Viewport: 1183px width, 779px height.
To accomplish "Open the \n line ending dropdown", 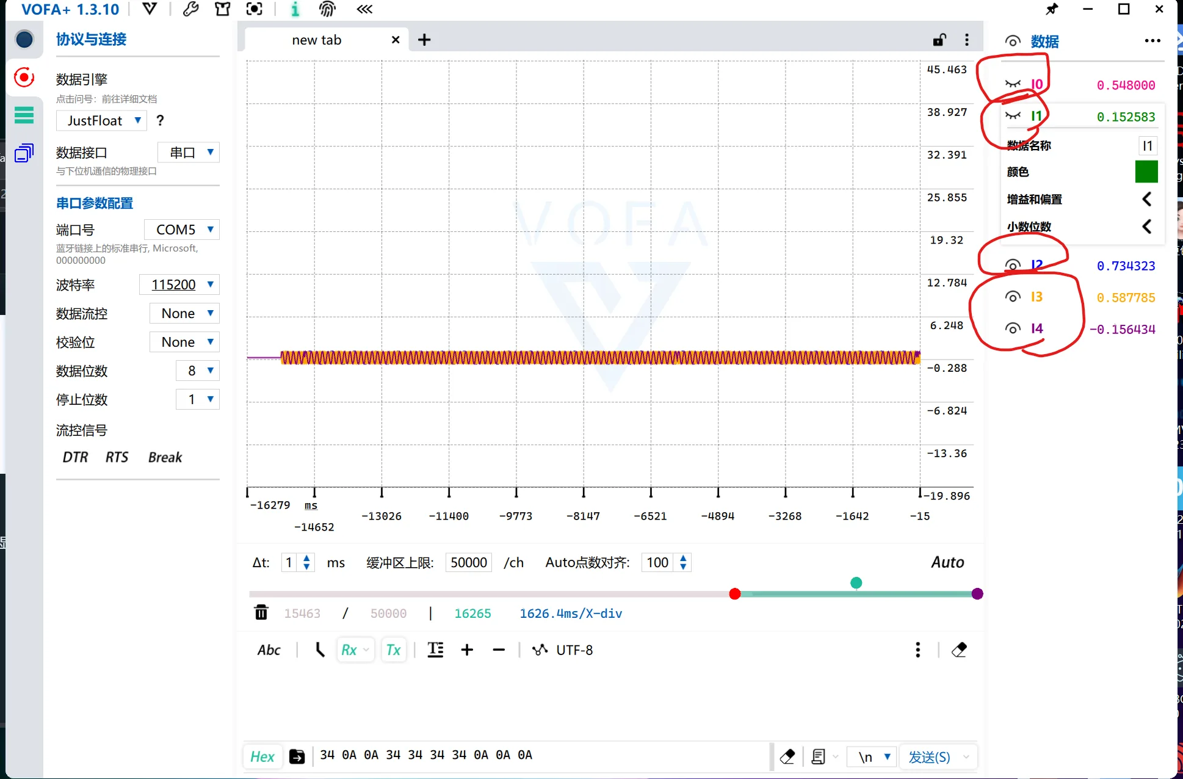I will [x=872, y=757].
